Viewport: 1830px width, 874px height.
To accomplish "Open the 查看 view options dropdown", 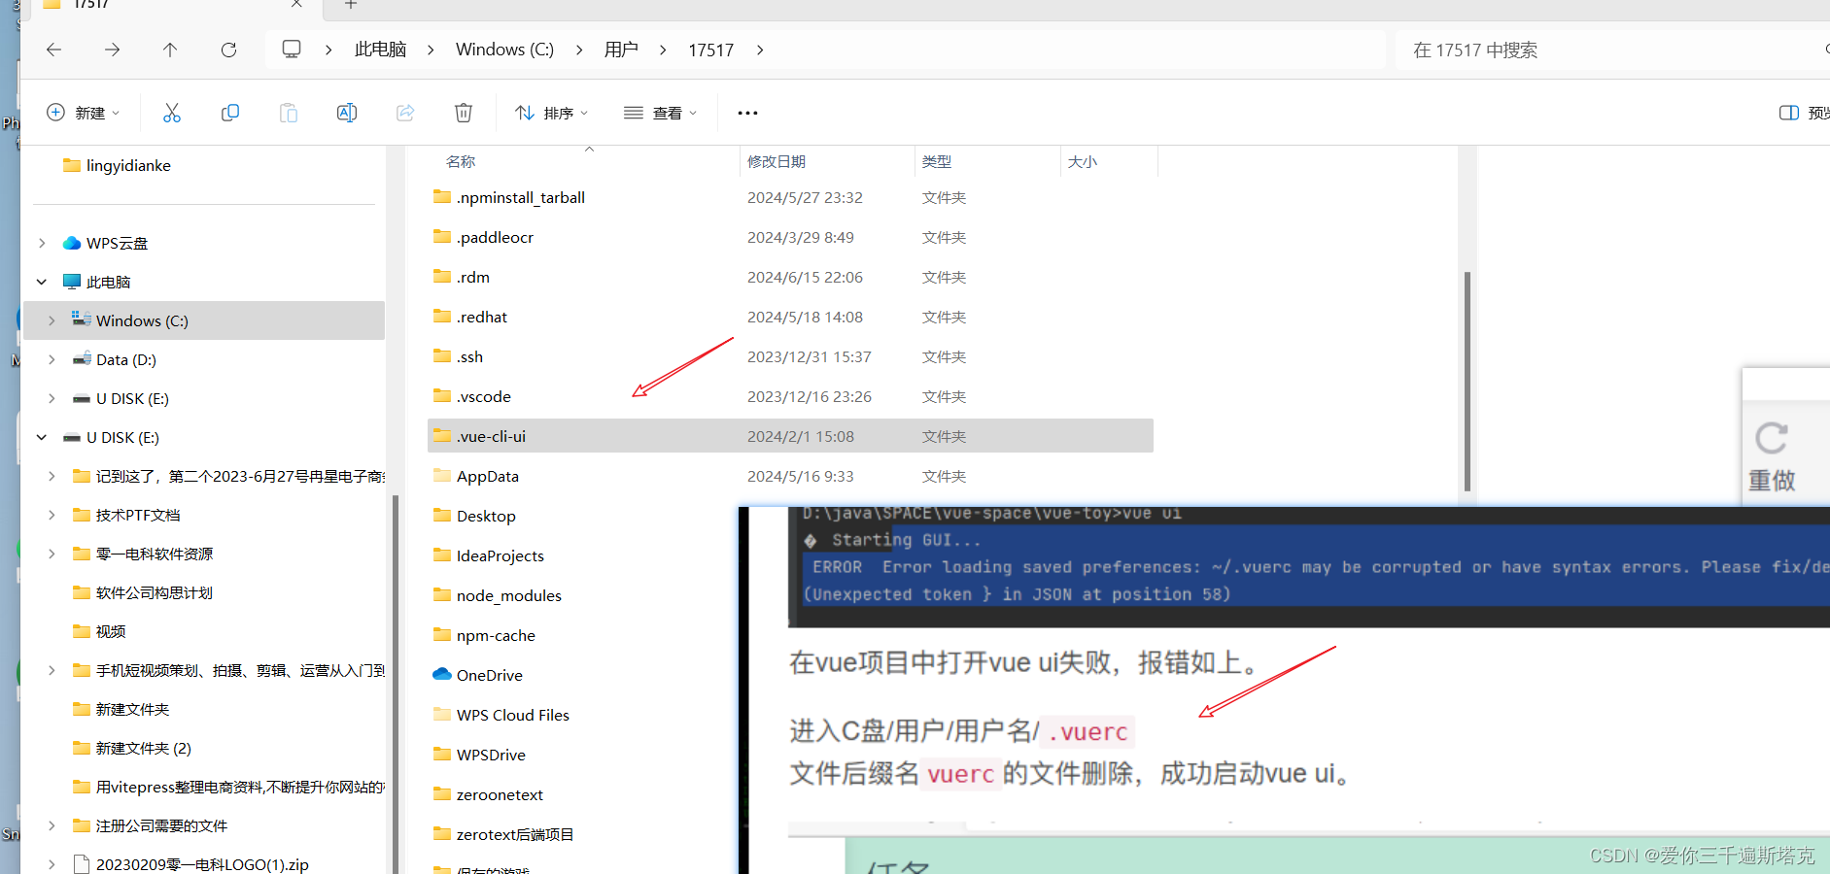I will [661, 112].
